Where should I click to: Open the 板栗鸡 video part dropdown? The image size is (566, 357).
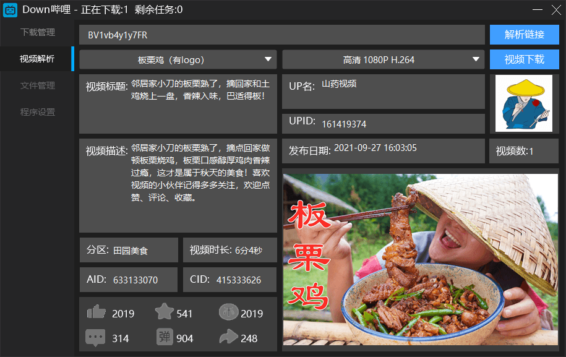[178, 60]
